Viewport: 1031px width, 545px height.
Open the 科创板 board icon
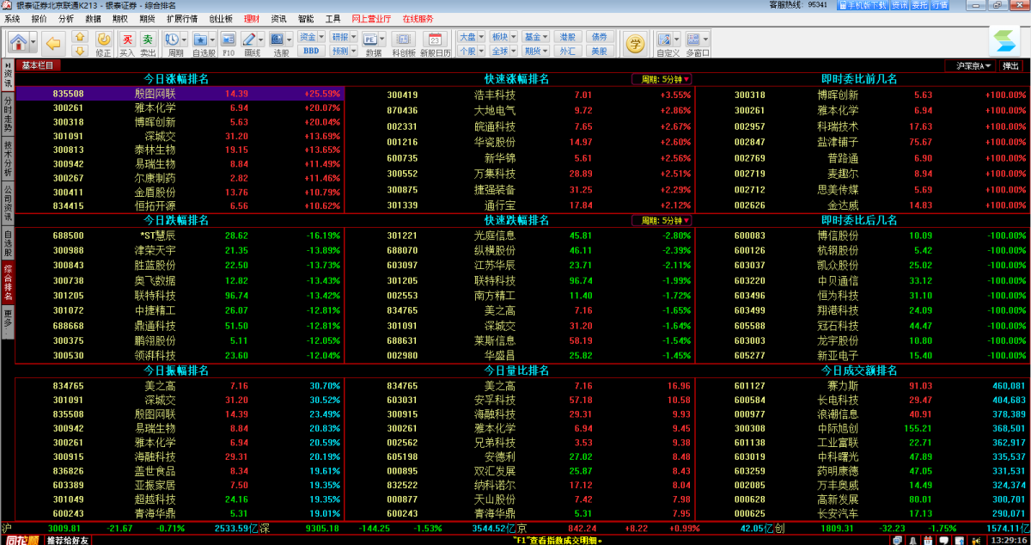404,44
